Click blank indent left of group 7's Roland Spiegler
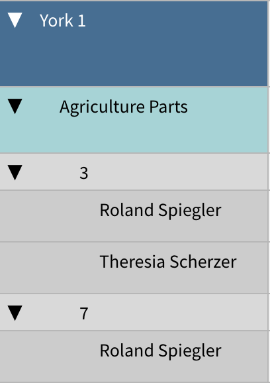 49,356
